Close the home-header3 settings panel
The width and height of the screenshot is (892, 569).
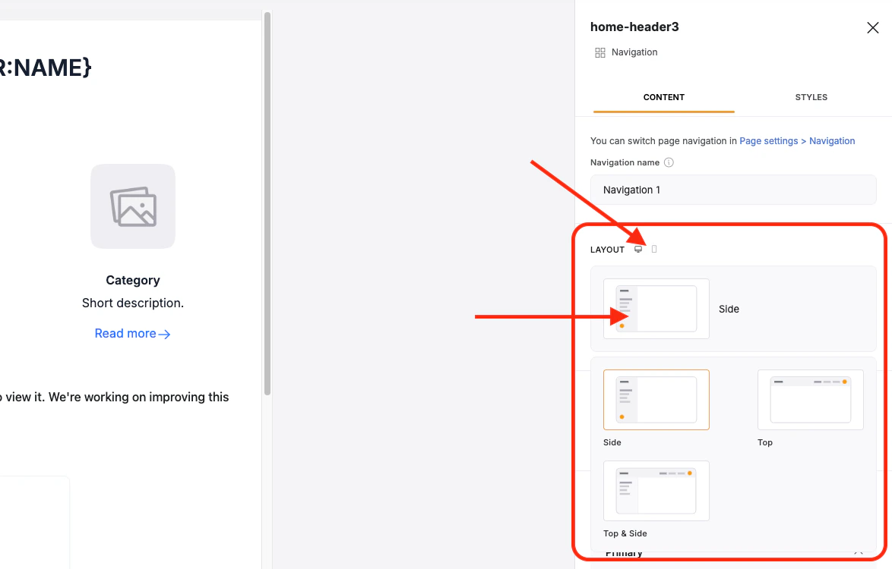(873, 28)
